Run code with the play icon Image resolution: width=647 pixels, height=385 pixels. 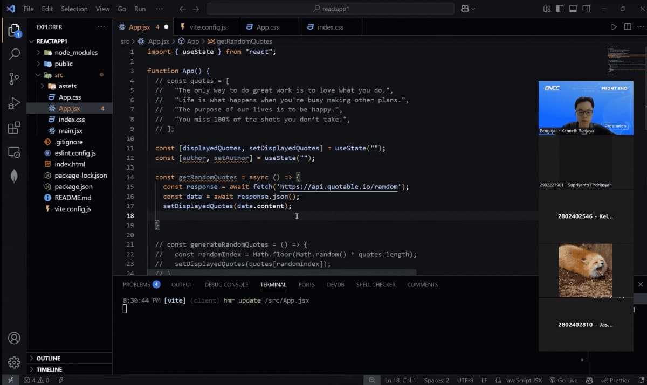click(614, 27)
